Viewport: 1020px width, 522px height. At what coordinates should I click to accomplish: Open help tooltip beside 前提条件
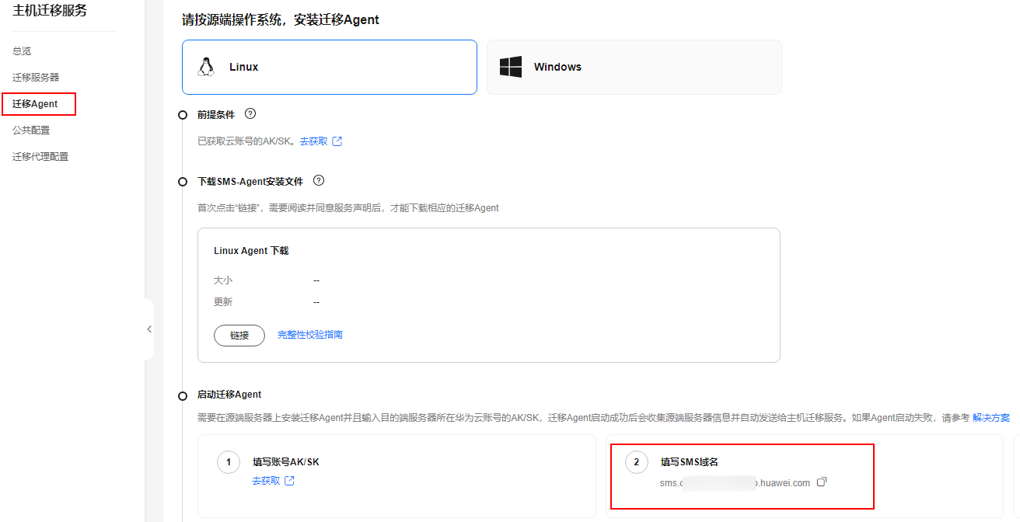(250, 113)
